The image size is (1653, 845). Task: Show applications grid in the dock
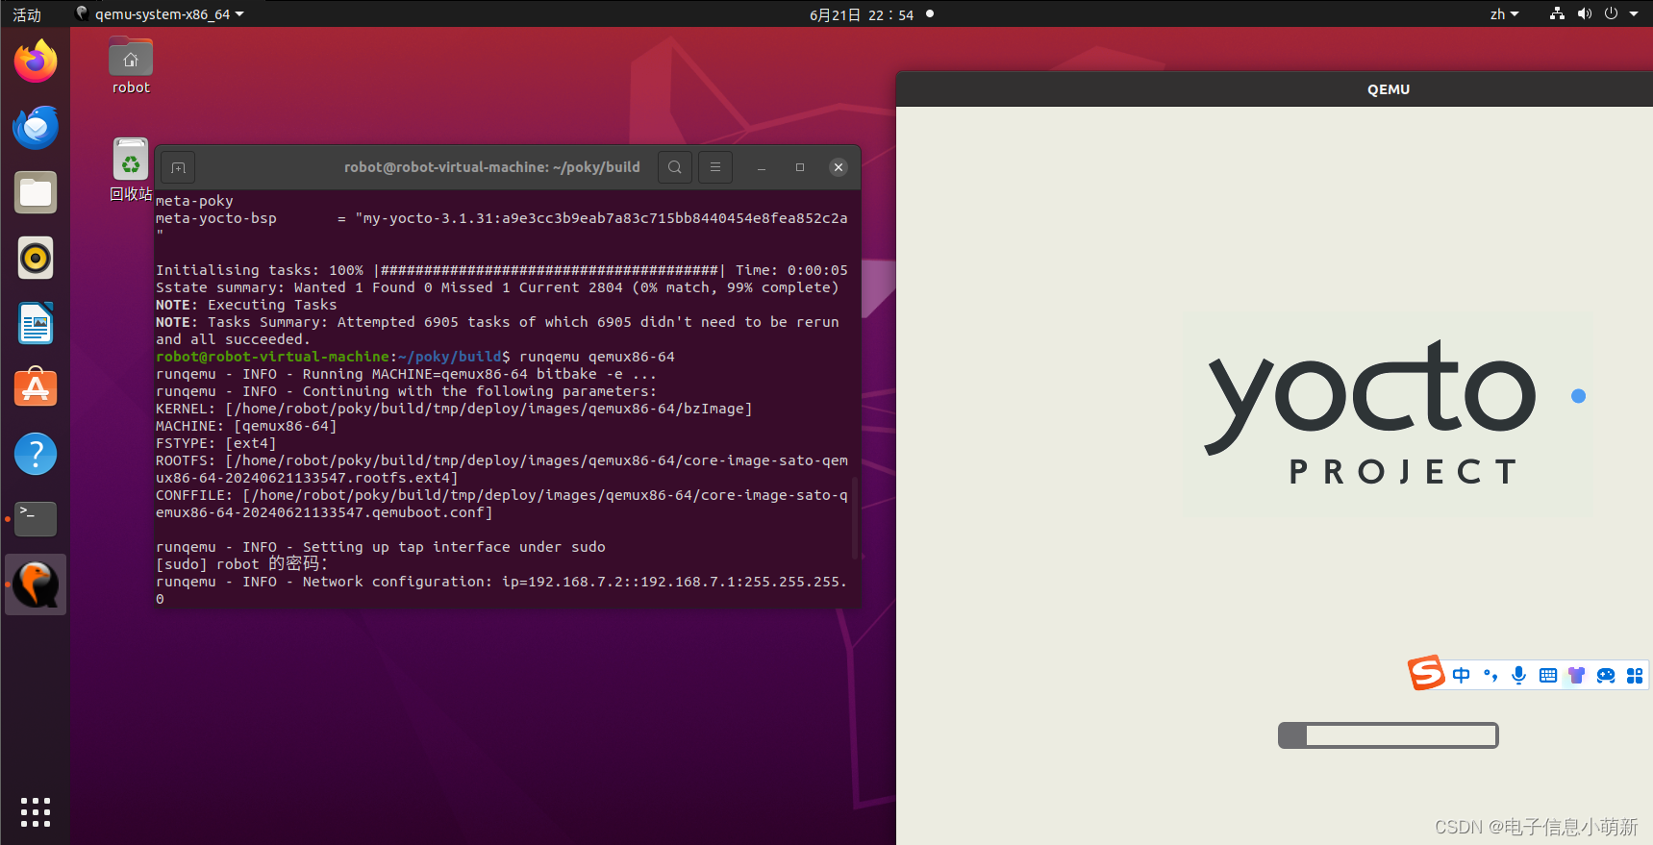36,812
